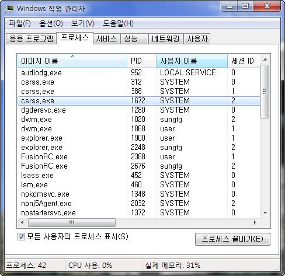Click the 프로세스 끝내기(E) button
Screen dimensions: 285x276
232,239
